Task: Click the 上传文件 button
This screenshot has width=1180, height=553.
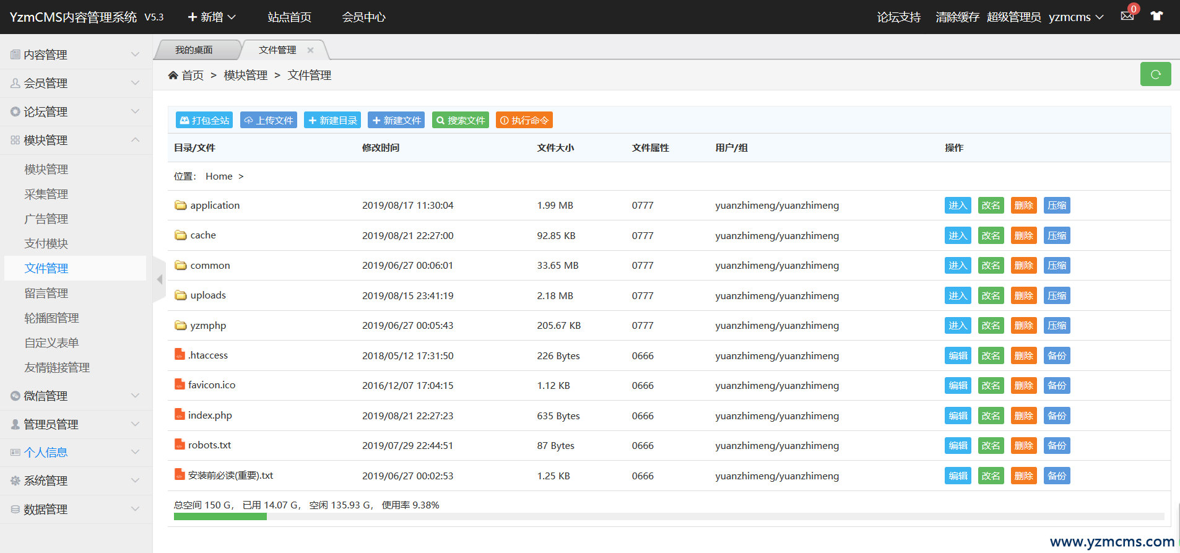Action: (269, 120)
